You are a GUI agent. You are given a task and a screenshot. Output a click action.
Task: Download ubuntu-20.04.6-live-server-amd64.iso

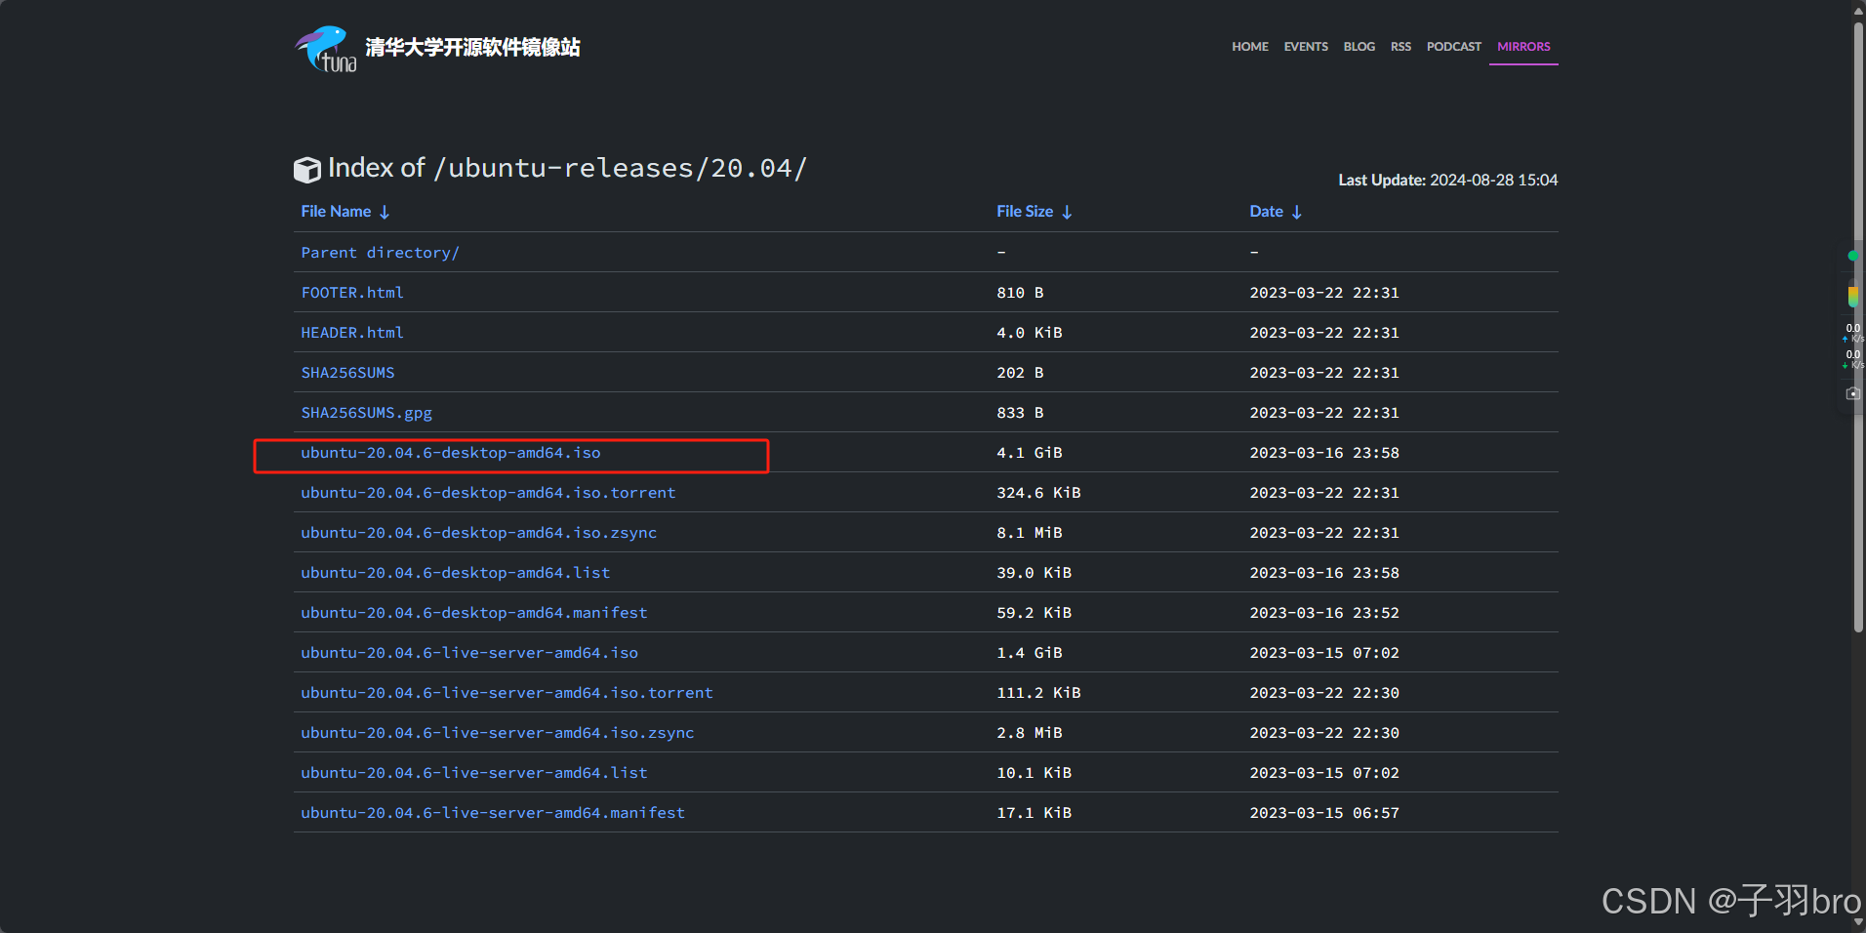pos(469,653)
